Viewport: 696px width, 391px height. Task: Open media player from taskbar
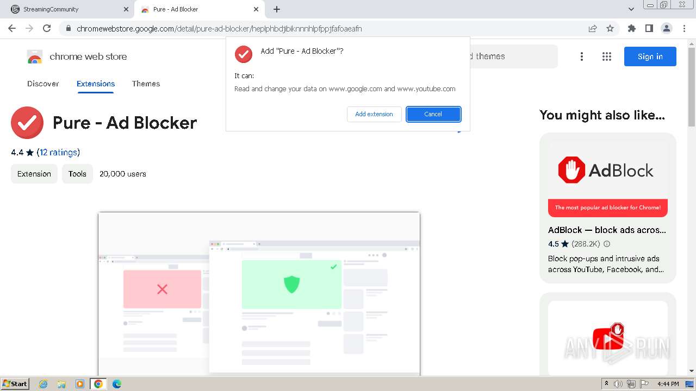point(80,384)
